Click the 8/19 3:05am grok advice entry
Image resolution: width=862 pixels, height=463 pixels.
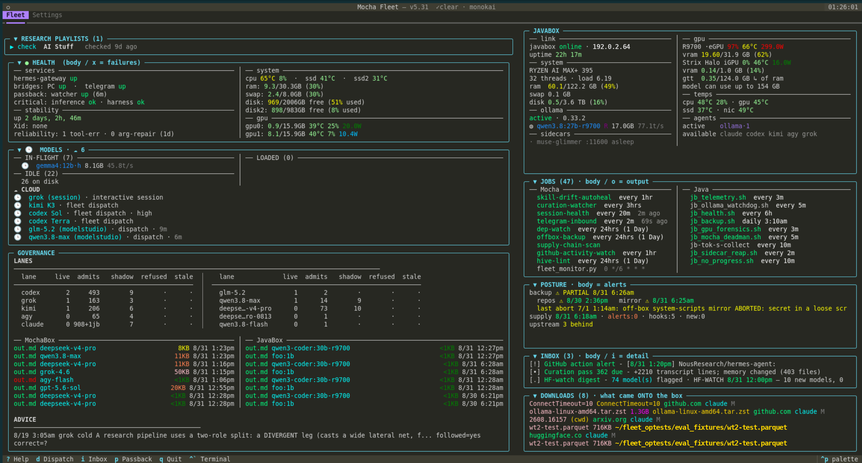point(247,440)
